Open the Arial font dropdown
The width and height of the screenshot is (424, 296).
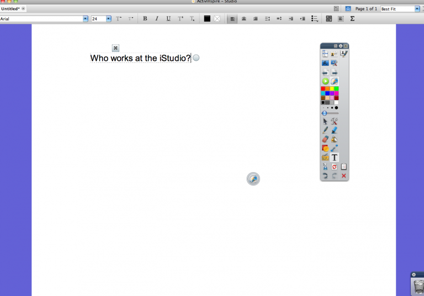(86, 19)
